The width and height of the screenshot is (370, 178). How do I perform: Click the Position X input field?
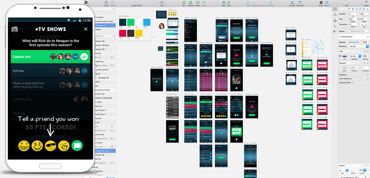(x=354, y=14)
